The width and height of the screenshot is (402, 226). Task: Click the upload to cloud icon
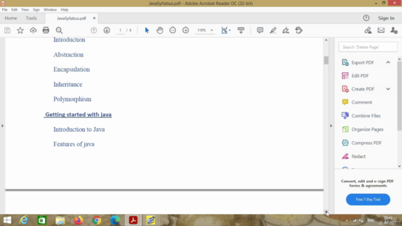[33, 30]
